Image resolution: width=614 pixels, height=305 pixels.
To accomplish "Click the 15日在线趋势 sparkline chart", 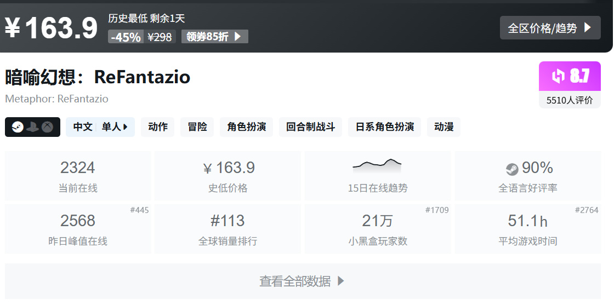I will 377,166.
